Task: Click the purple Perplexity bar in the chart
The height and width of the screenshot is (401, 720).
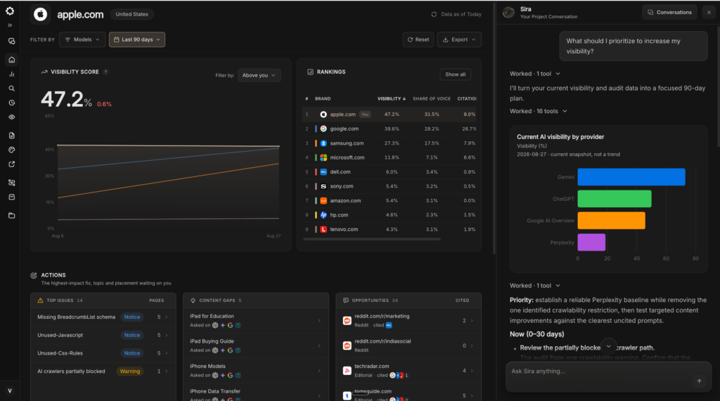Action: coord(591,242)
